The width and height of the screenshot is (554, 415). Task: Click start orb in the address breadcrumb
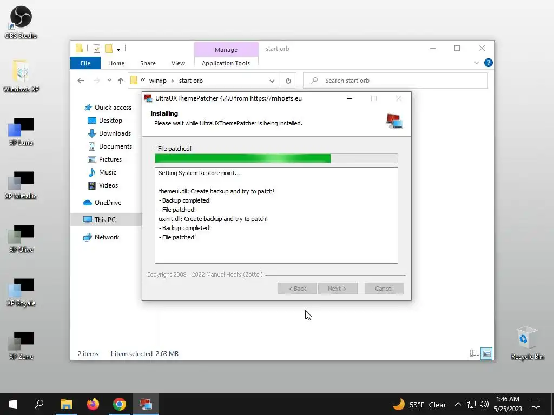(x=191, y=81)
